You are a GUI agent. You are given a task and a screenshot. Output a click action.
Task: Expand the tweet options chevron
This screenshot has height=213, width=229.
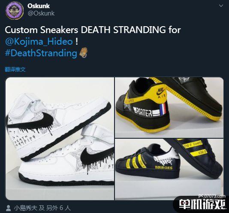[221, 6]
